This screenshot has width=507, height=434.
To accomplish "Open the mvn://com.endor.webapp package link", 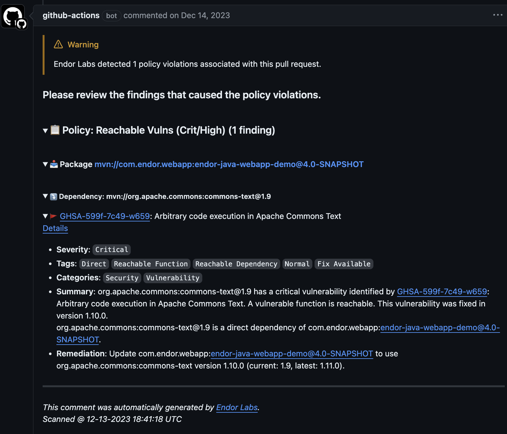I will click(229, 164).
